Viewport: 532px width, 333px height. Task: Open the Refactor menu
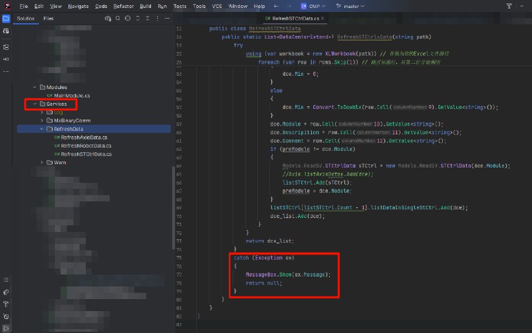coord(124,5)
